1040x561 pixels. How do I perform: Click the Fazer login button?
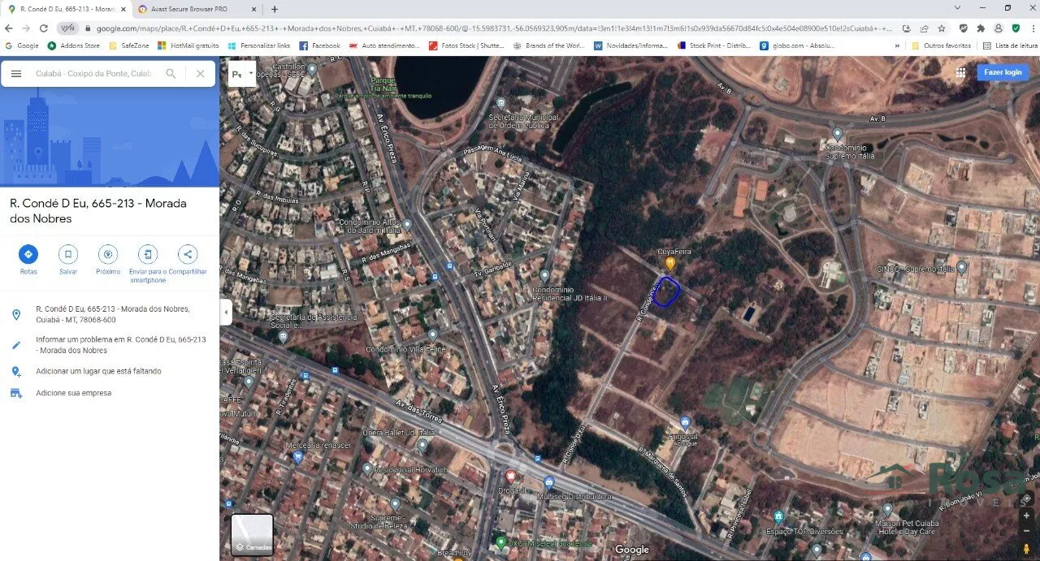[x=1003, y=72]
